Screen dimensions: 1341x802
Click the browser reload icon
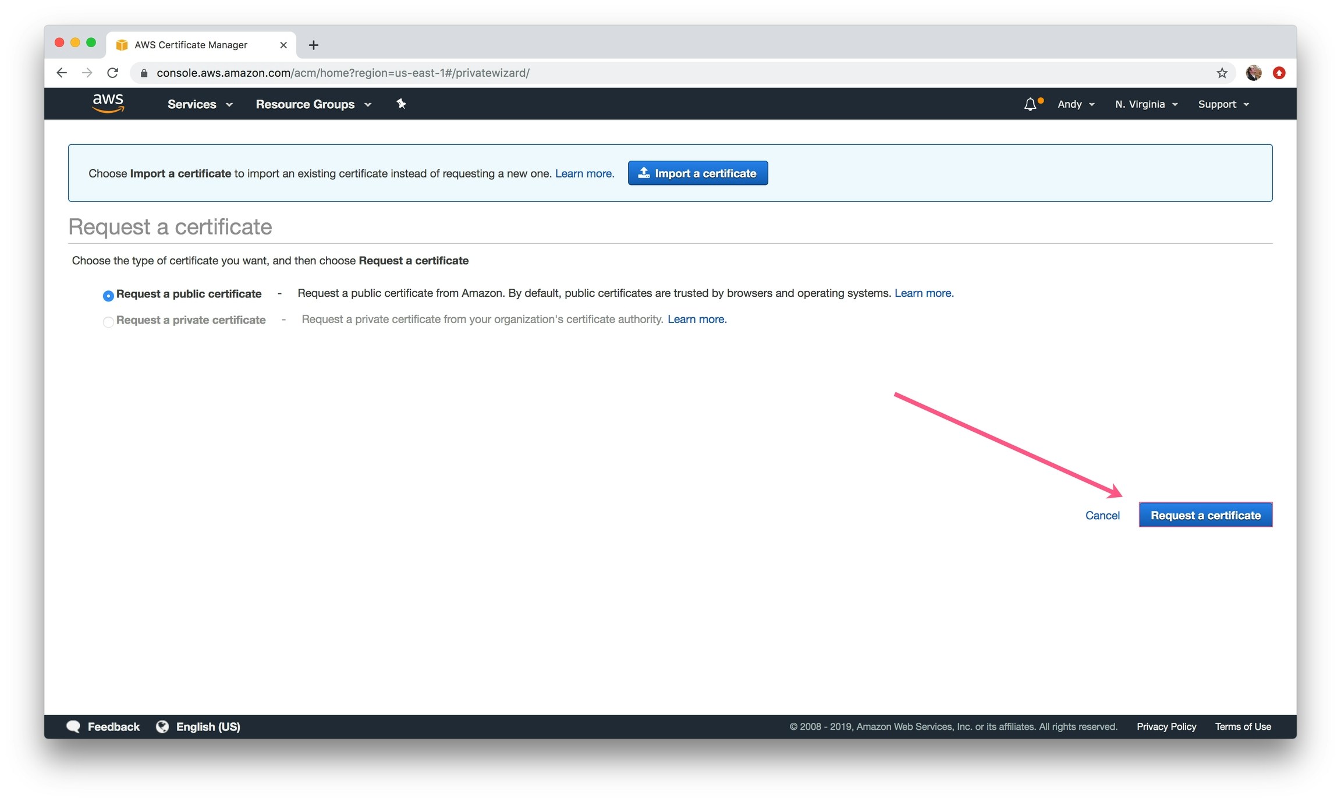tap(113, 73)
